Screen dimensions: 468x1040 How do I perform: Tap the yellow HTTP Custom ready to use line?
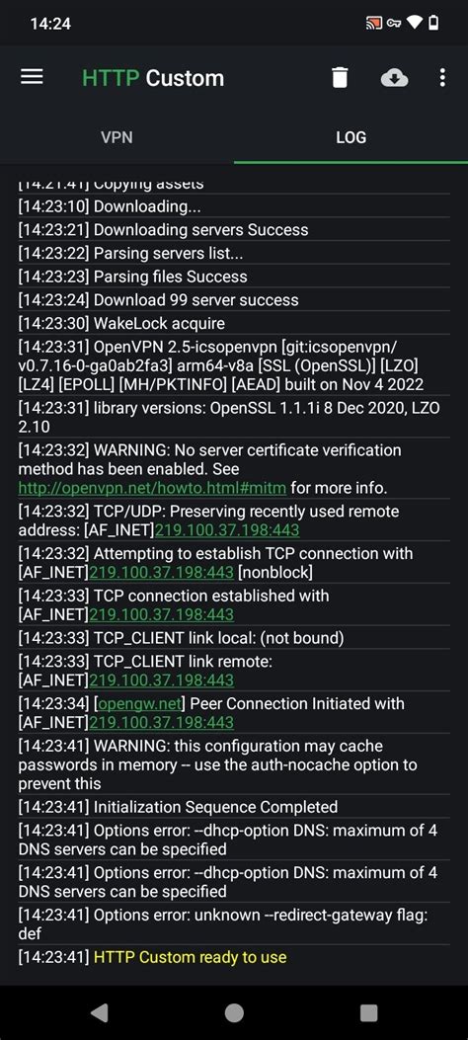(x=191, y=958)
